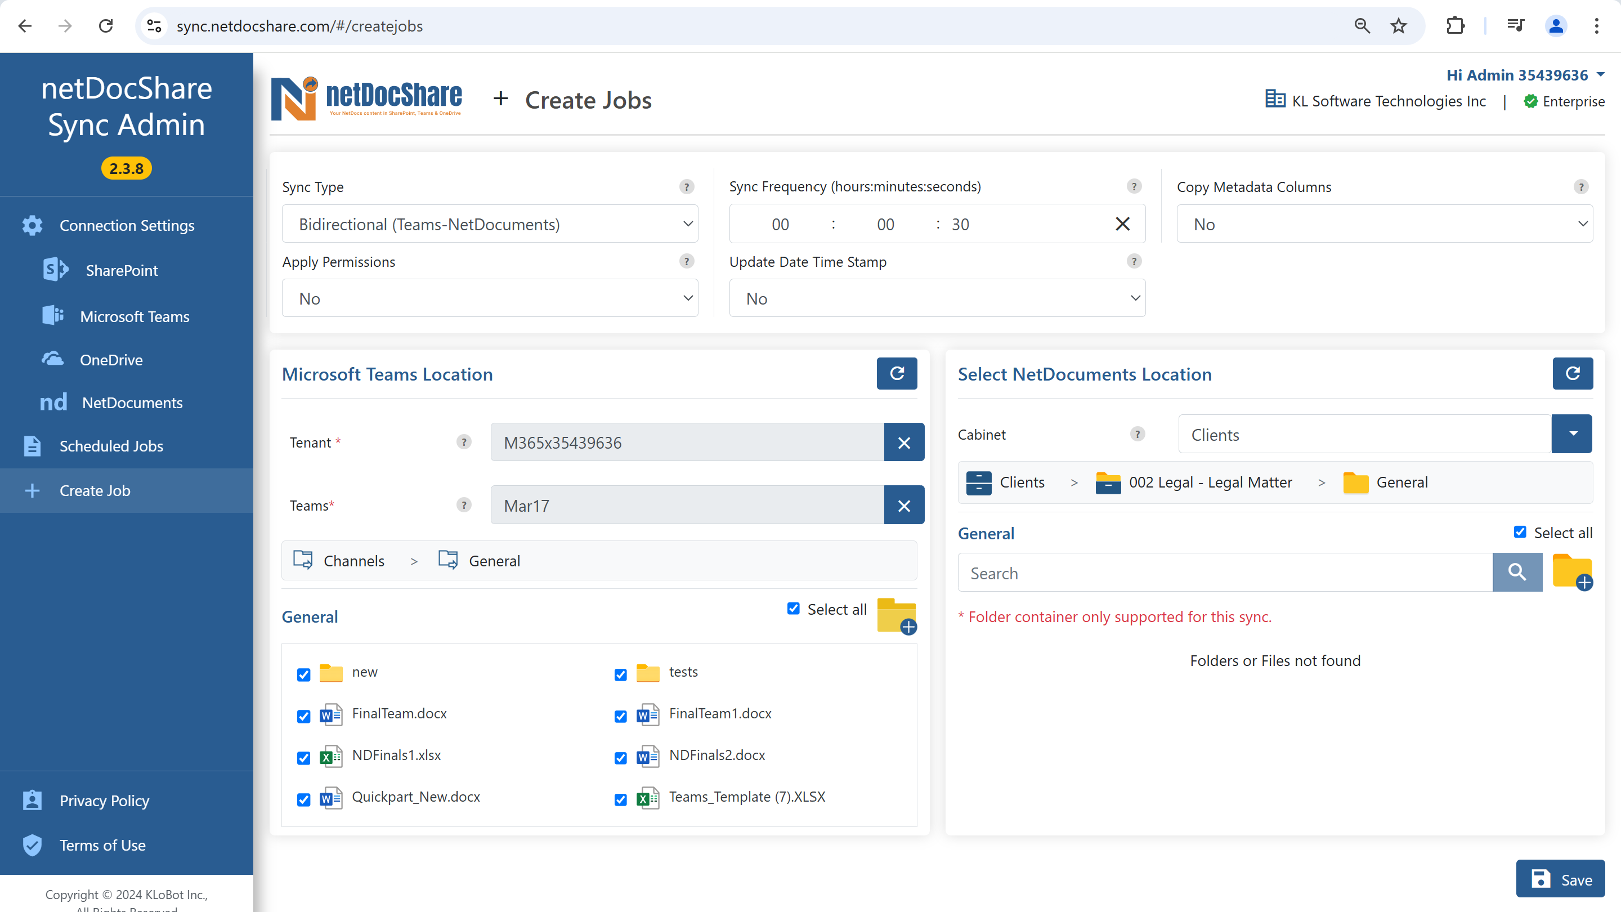Click the browser address bar URL
The height and width of the screenshot is (912, 1621).
pos(299,26)
